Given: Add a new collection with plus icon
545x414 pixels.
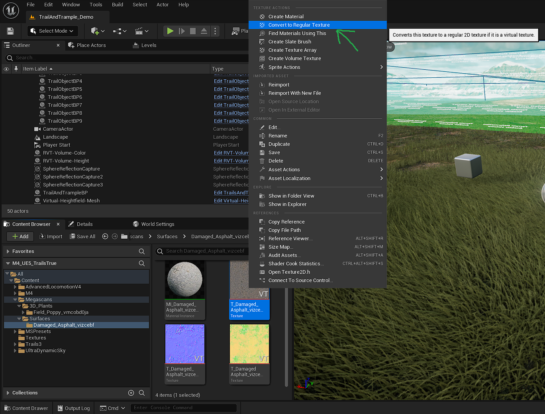Looking at the screenshot, I should click(131, 393).
